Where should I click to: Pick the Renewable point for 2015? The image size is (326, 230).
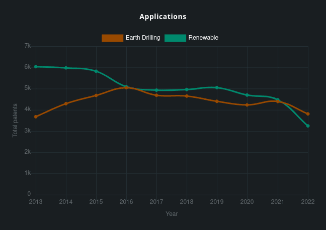coord(96,71)
